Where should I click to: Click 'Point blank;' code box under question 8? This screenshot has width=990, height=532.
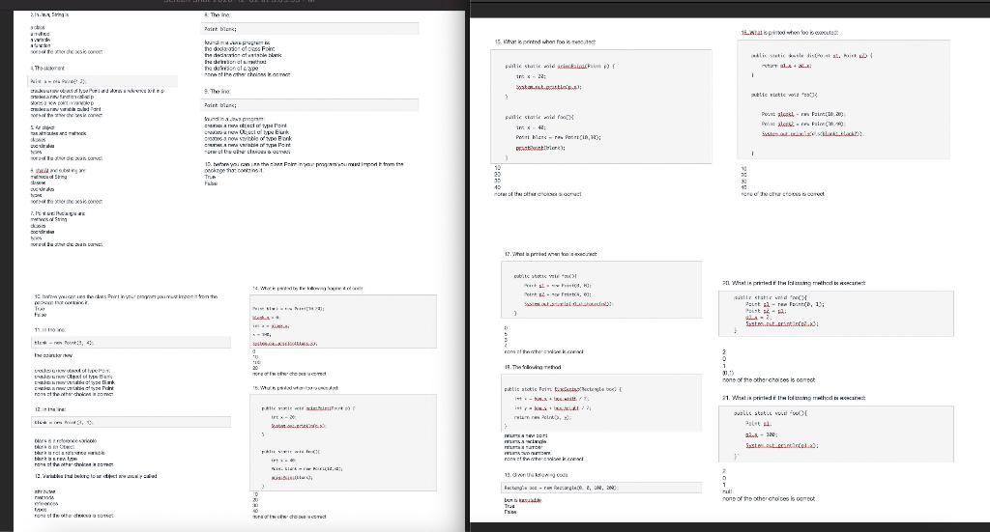310,28
